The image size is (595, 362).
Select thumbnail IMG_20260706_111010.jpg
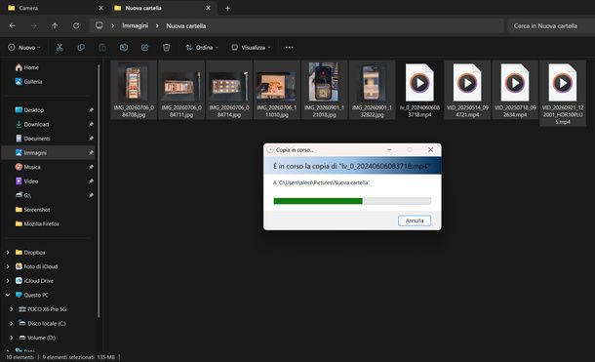(x=277, y=91)
